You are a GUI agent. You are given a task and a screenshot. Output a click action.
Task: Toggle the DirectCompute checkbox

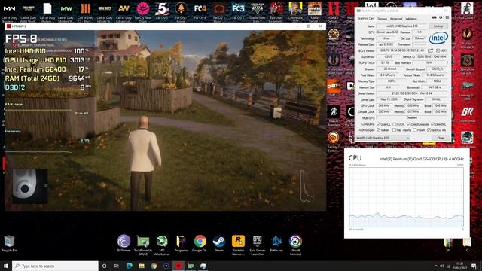408,124
